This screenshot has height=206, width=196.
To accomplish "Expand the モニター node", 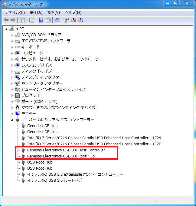I will tap(12, 114).
